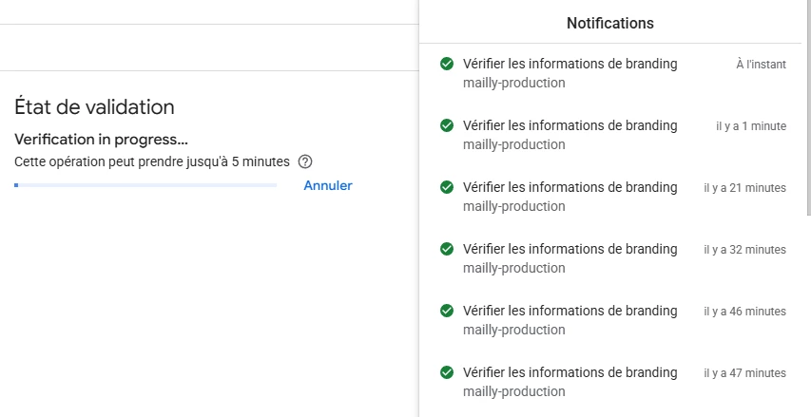Click the green check icon for the 46 minutes notification

click(x=446, y=311)
